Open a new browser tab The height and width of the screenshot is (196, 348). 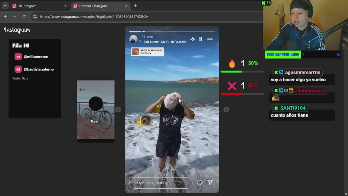click(x=135, y=6)
